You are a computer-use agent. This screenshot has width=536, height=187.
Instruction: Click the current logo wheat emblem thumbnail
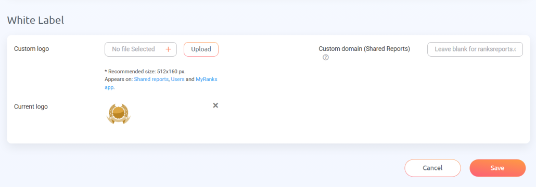[118, 114]
